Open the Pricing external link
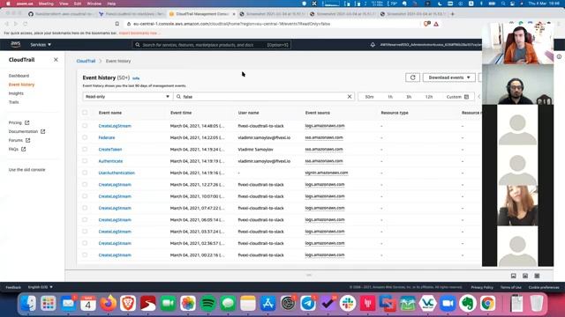Screen dimensions: 565x317 (19, 122)
